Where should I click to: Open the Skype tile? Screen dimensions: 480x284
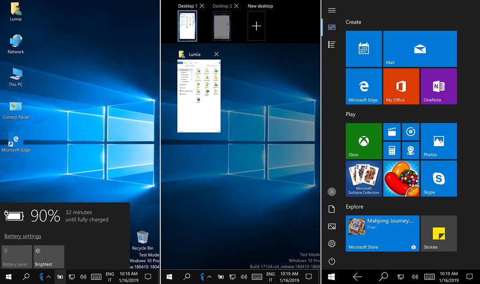tap(439, 178)
